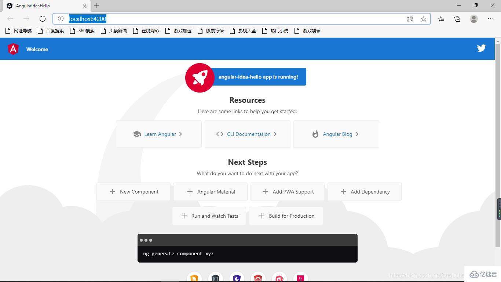501x282 pixels.
Task: Click the plus icon on Build for Production
Action: (262, 216)
